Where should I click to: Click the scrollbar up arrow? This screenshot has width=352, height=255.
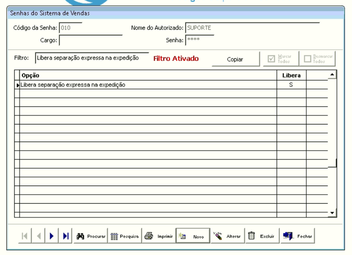coord(333,75)
